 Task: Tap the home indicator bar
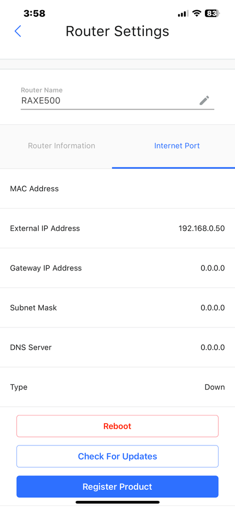point(118,502)
